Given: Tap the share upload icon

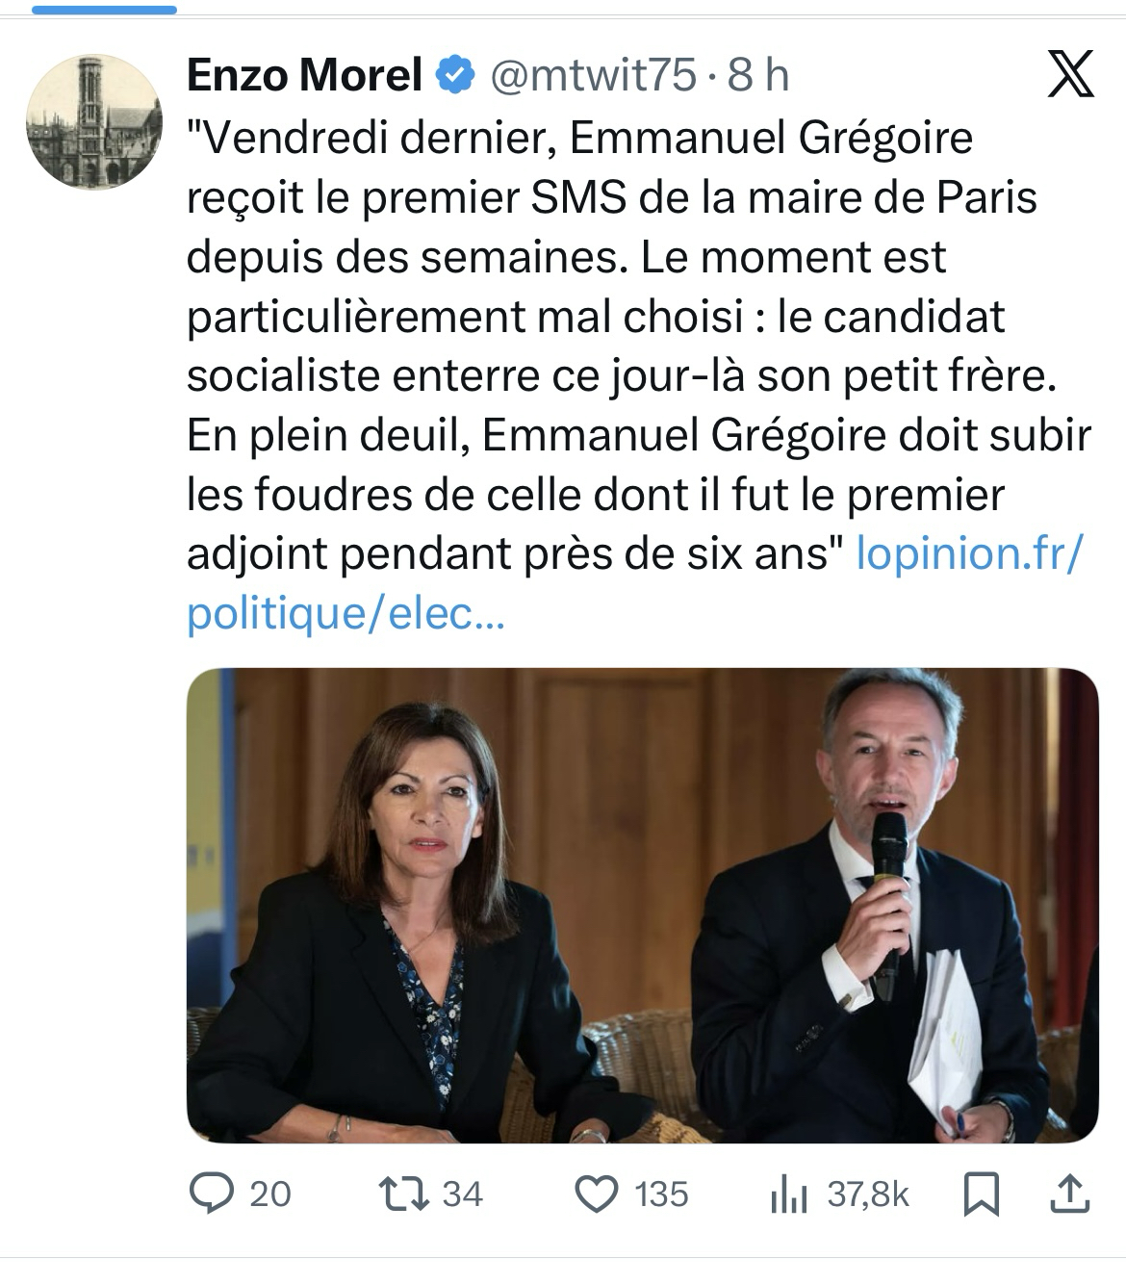Looking at the screenshot, I should pyautogui.click(x=1068, y=1194).
